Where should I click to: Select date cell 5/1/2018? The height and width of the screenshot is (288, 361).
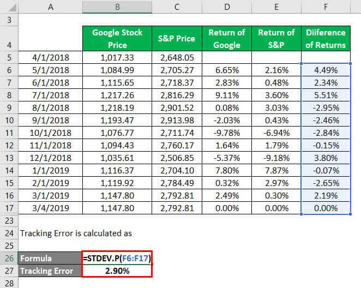click(x=50, y=70)
